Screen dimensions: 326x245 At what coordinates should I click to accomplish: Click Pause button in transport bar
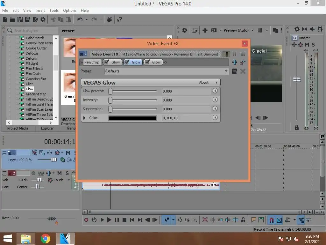pyautogui.click(x=117, y=220)
